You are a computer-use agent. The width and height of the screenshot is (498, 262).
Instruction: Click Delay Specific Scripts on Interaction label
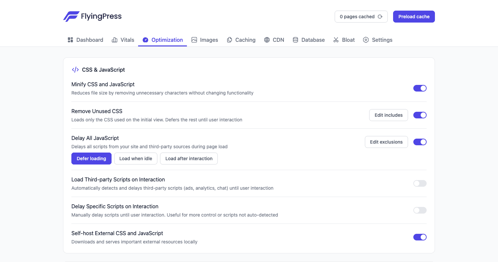[x=115, y=206]
